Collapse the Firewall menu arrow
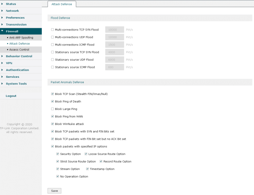This screenshot has height=195, width=254. [2, 30]
